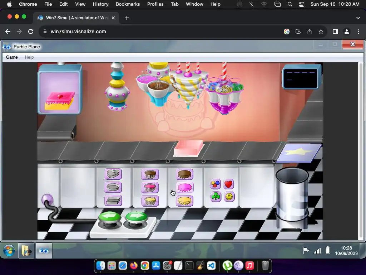Select the heart-shaped cake pan button
This screenshot has width=366, height=275.
[113, 174]
